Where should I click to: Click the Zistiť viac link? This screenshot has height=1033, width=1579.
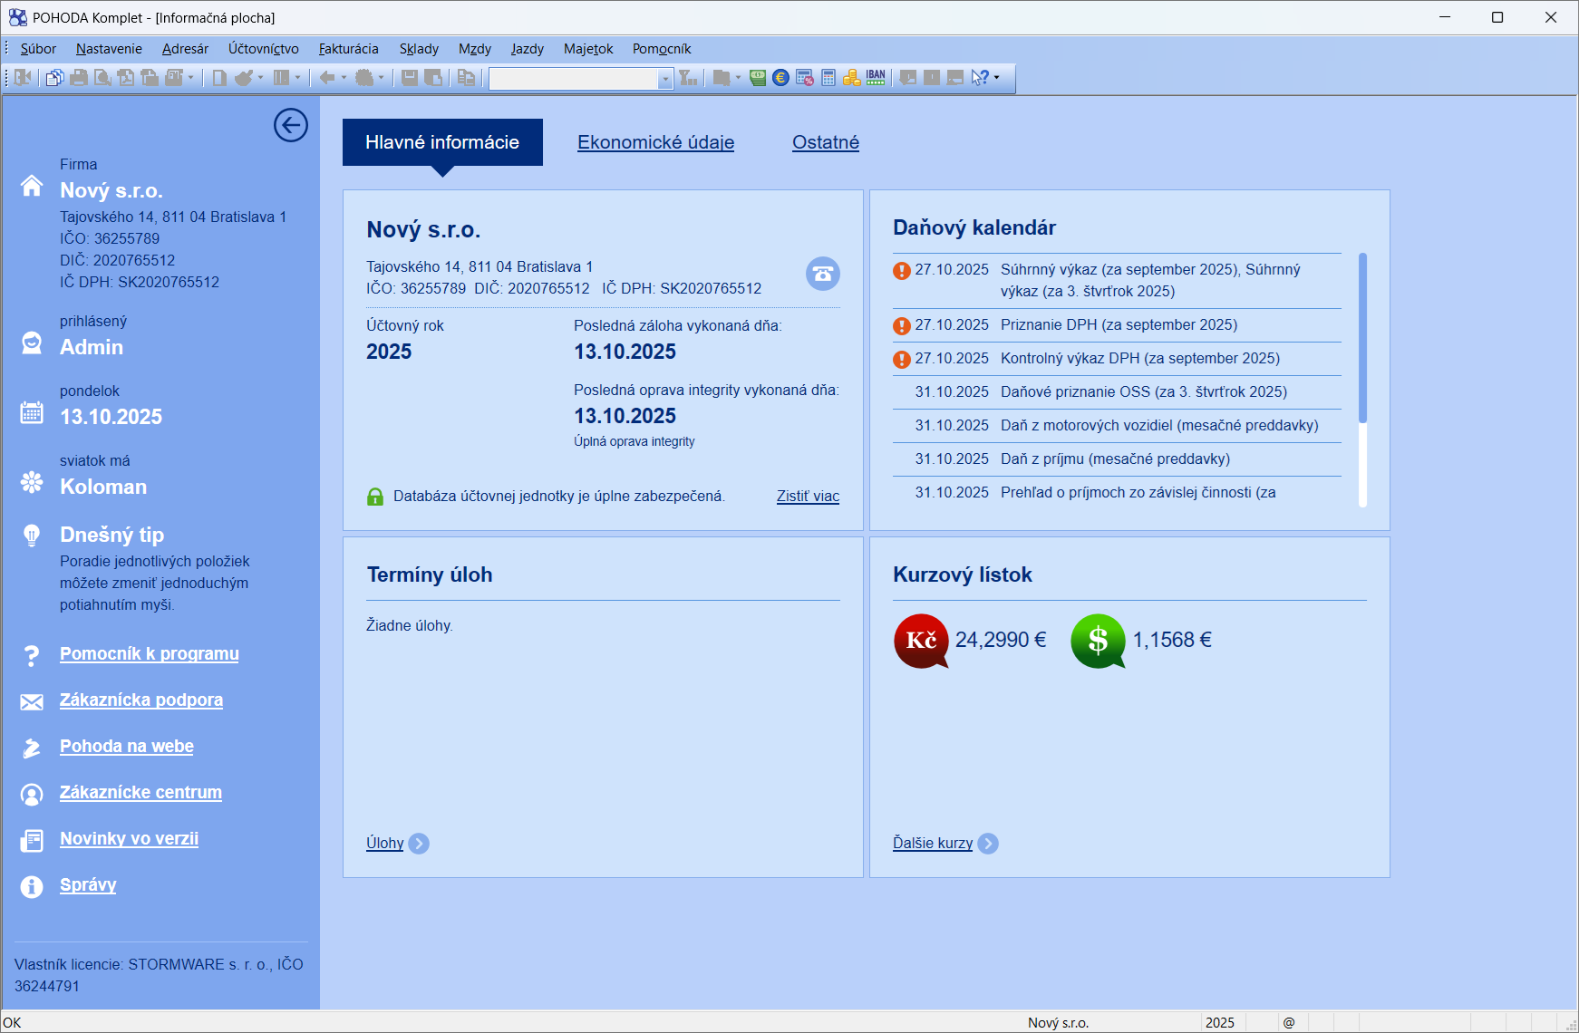tap(808, 496)
